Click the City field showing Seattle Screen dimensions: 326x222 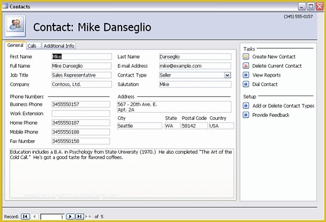coord(139,126)
